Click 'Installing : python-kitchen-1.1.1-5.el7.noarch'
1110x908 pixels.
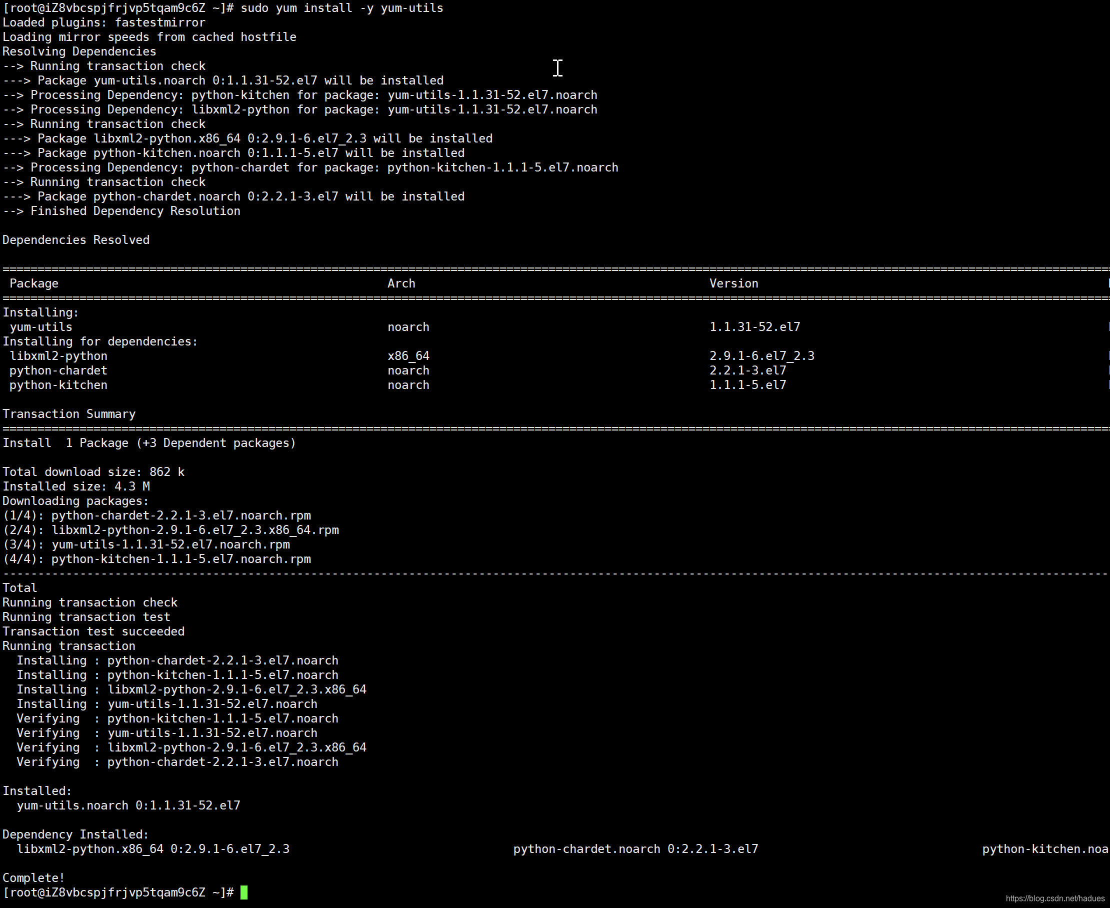pos(178,675)
